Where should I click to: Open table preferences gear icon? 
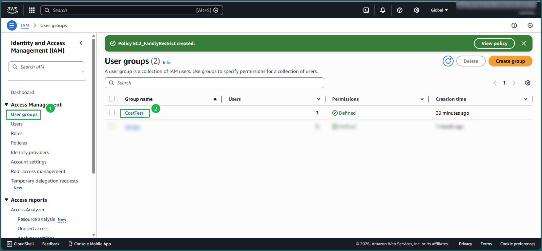tap(527, 83)
